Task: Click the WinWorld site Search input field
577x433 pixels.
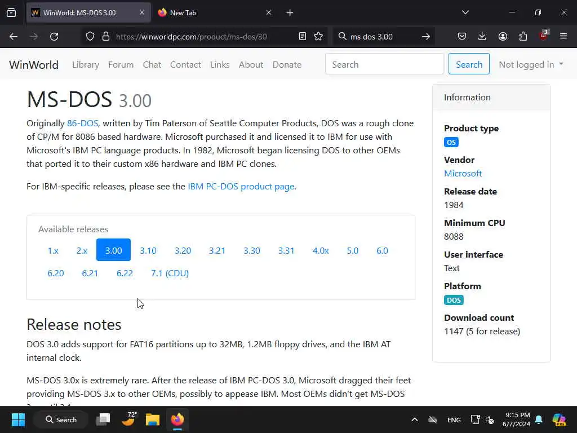Action: point(384,64)
